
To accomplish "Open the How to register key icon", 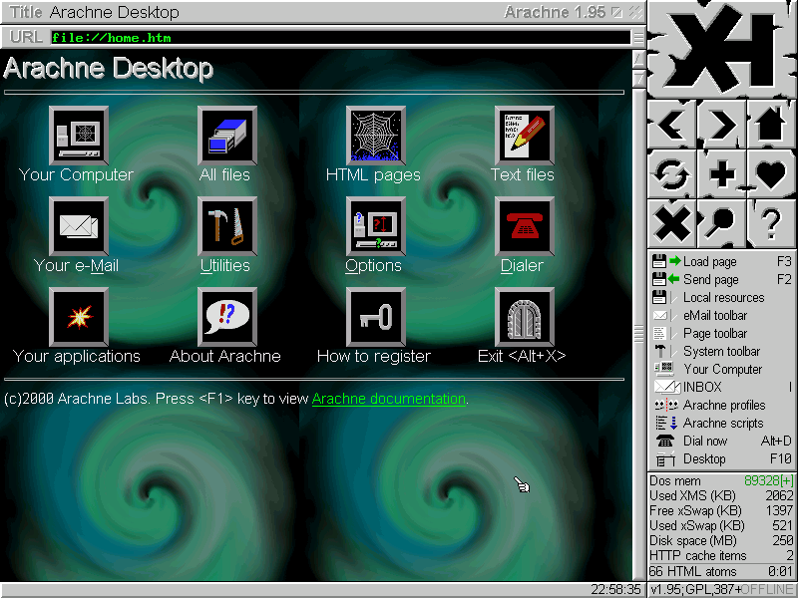I will pos(376,317).
